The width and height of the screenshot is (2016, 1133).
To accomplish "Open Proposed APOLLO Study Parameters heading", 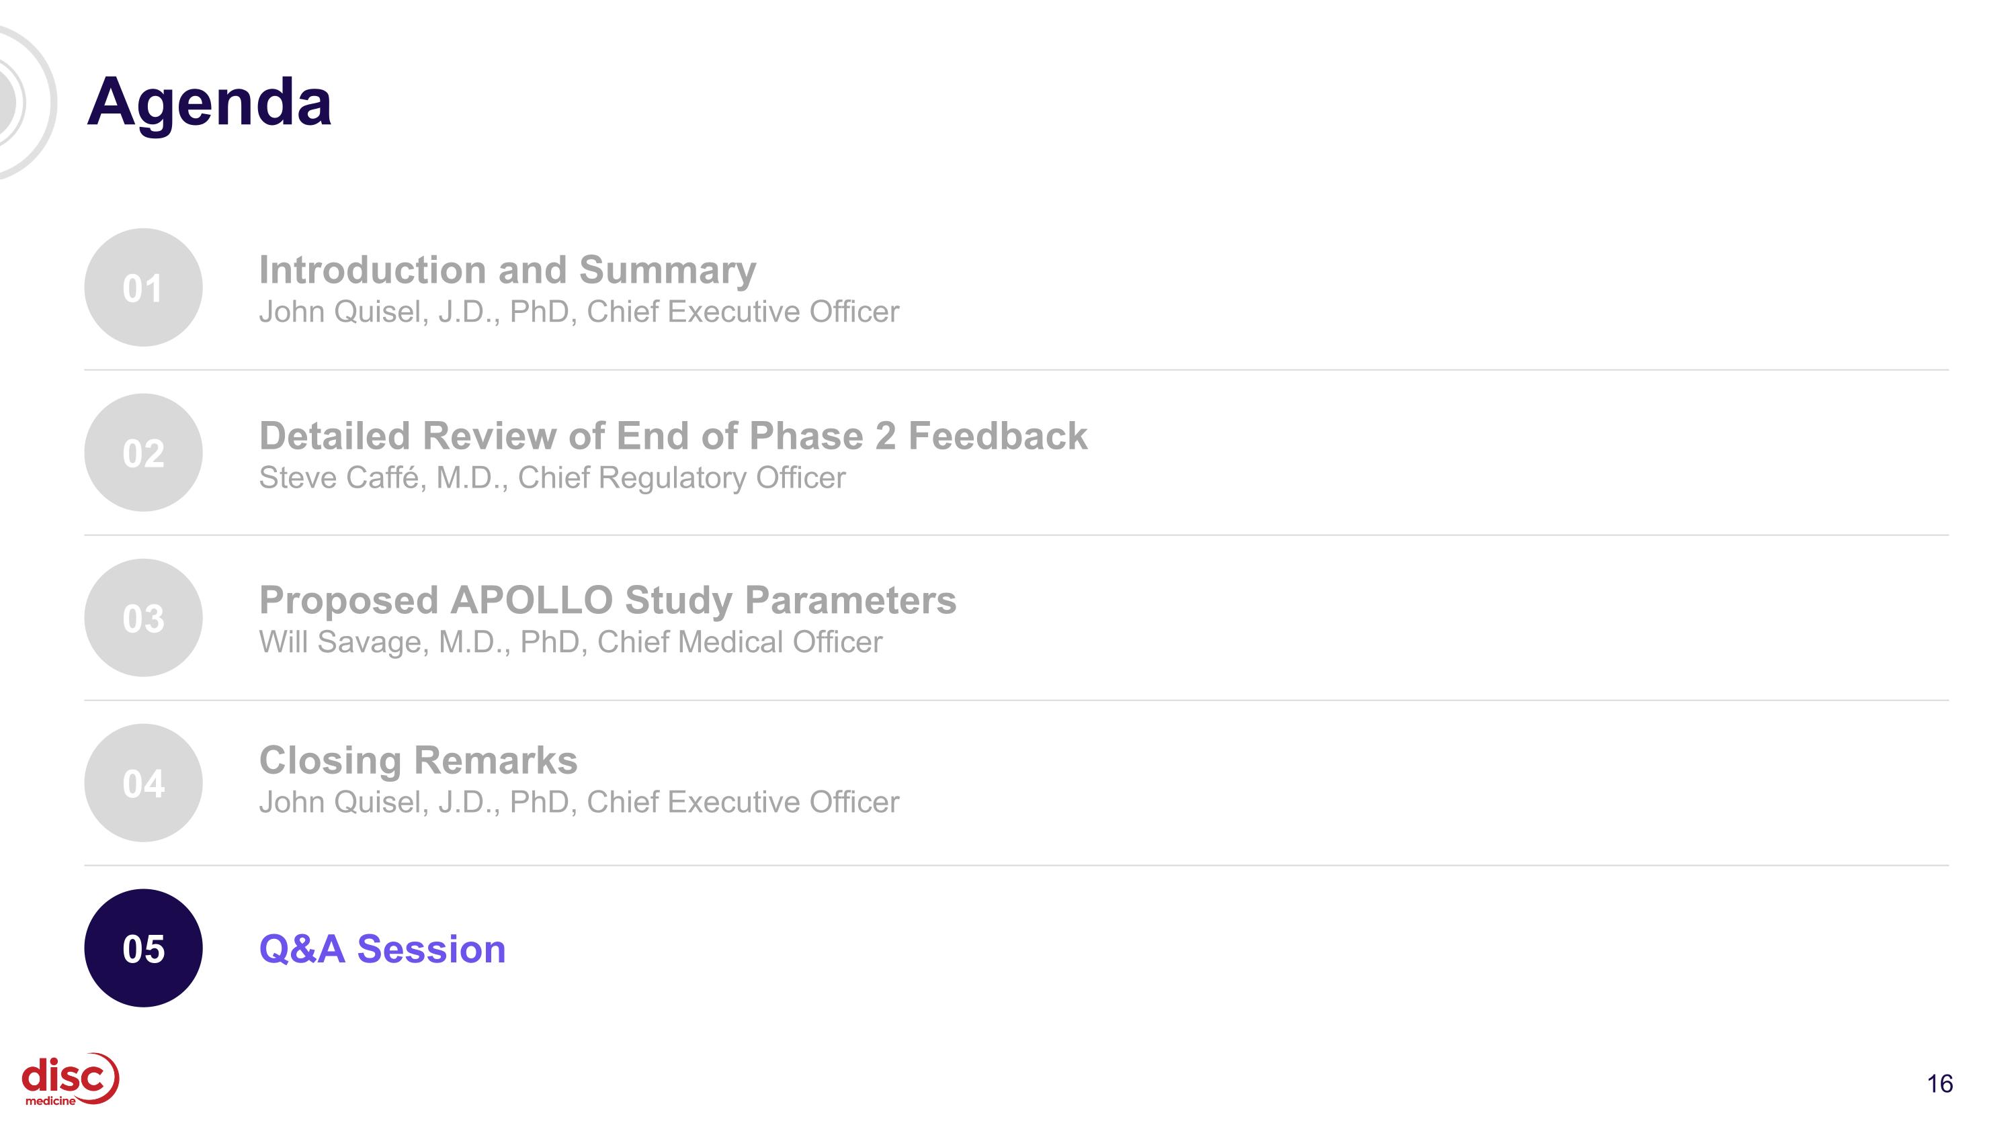I will point(607,600).
